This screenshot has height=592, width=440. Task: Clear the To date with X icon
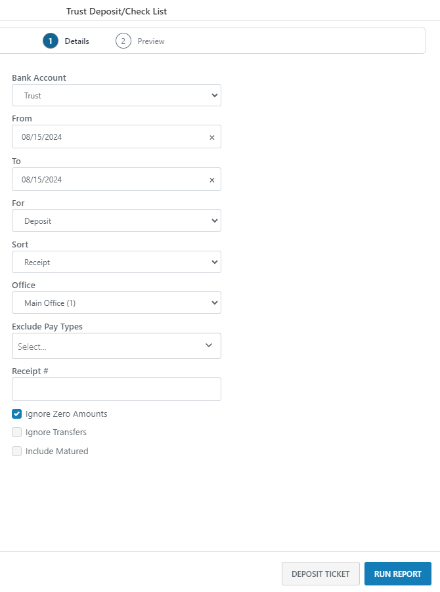(x=211, y=180)
